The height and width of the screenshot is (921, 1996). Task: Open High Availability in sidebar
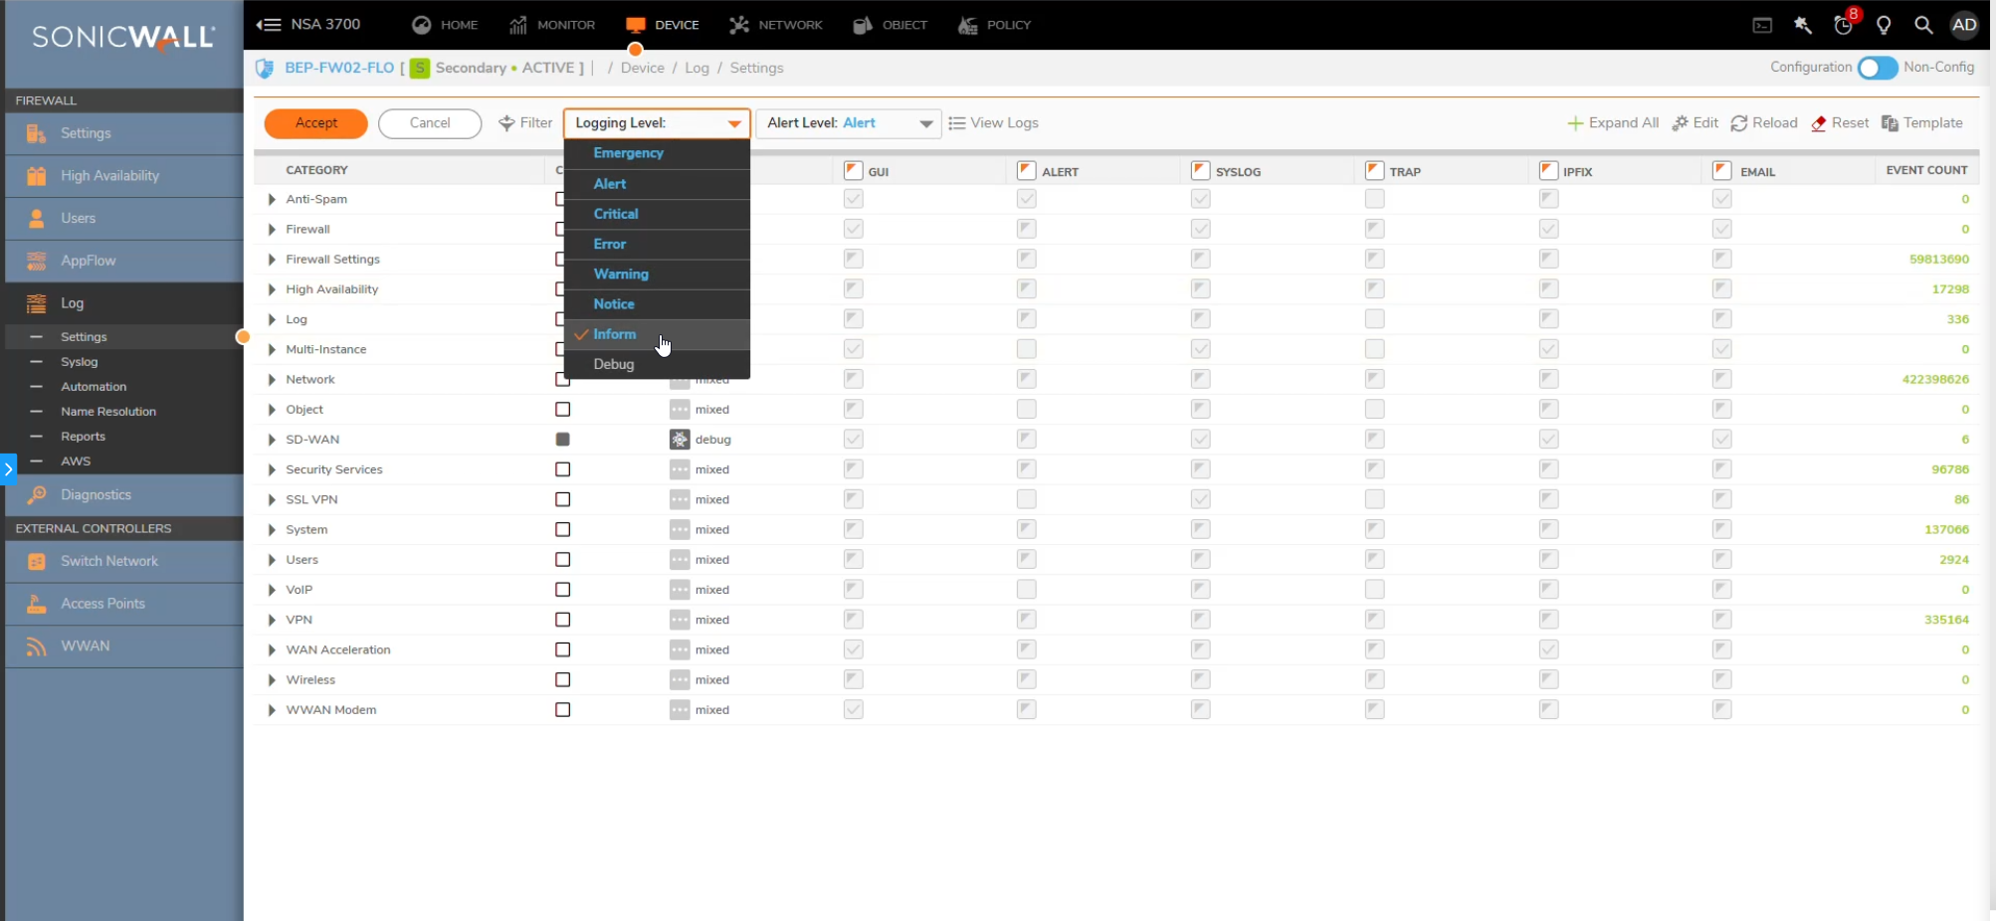pos(124,176)
